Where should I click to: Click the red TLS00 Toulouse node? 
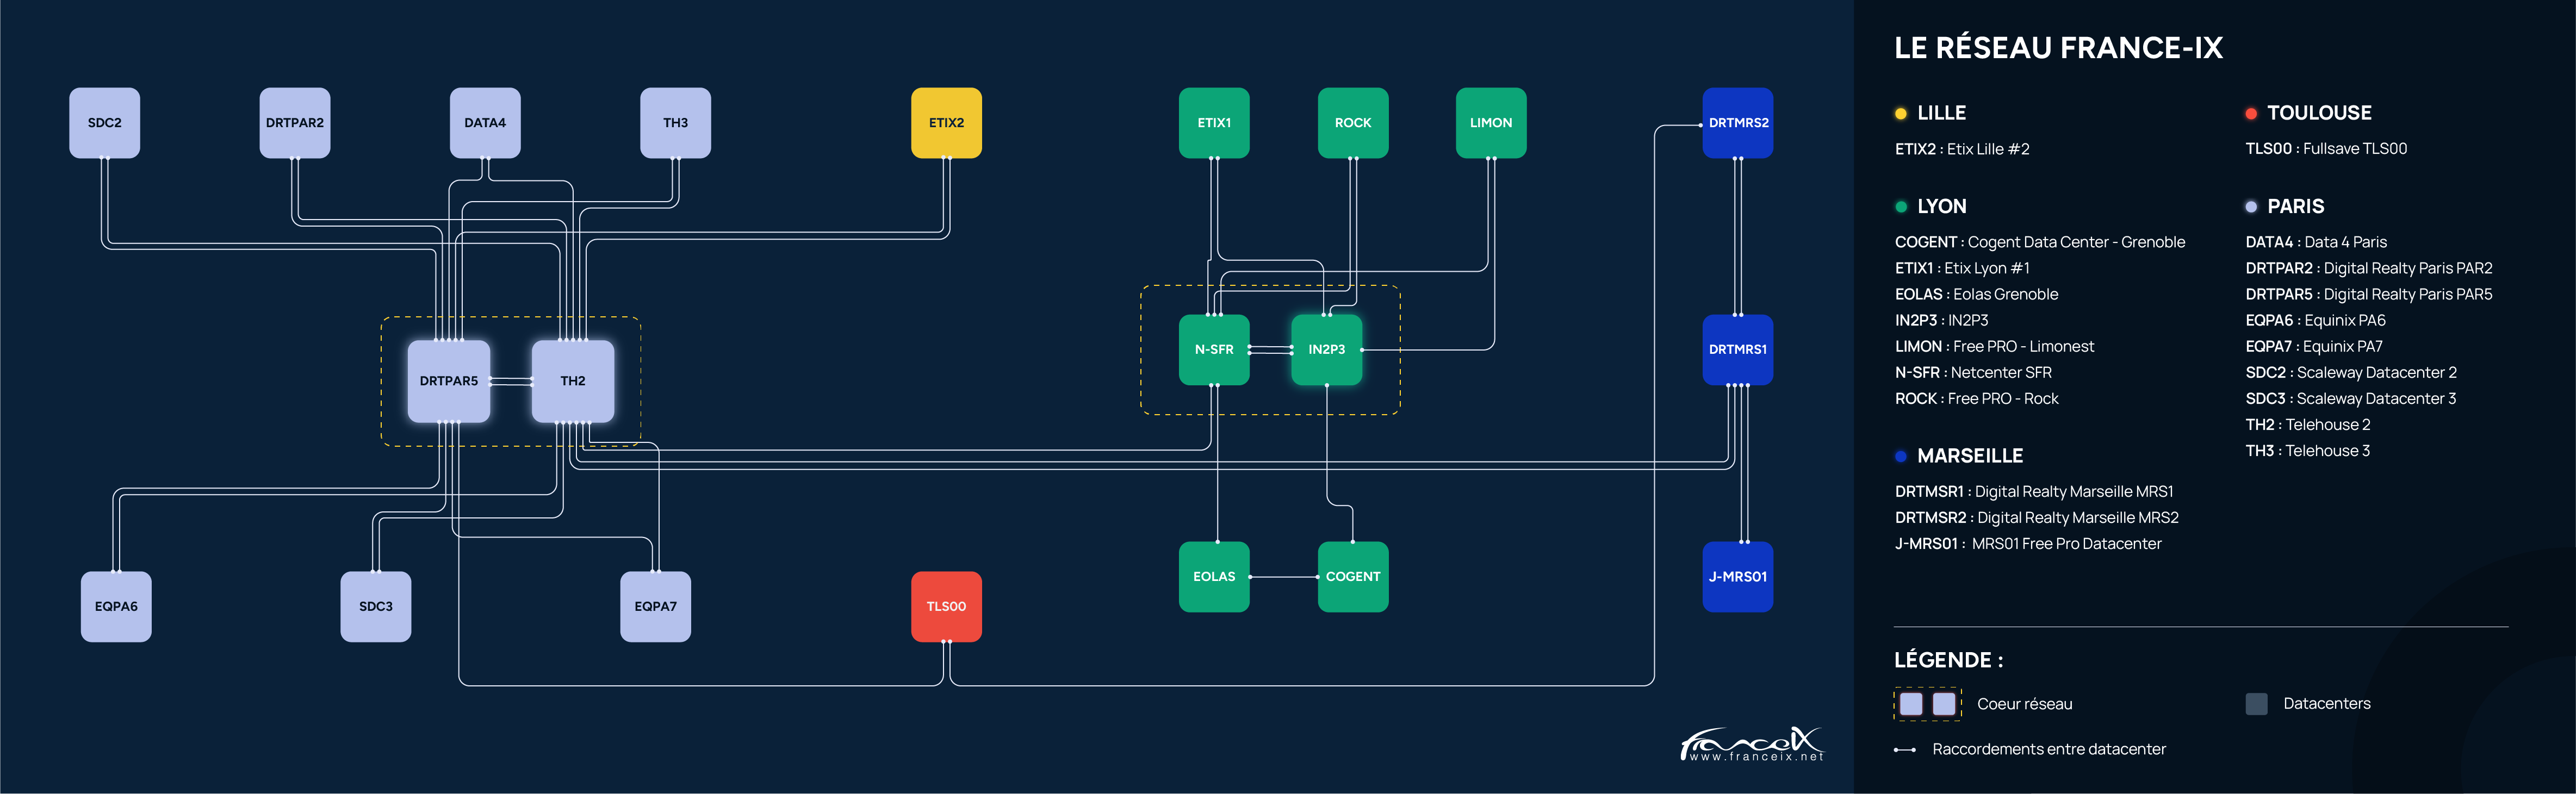click(946, 607)
